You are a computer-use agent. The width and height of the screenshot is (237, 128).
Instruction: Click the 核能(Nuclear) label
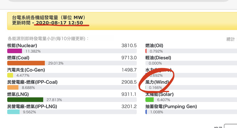(22, 46)
